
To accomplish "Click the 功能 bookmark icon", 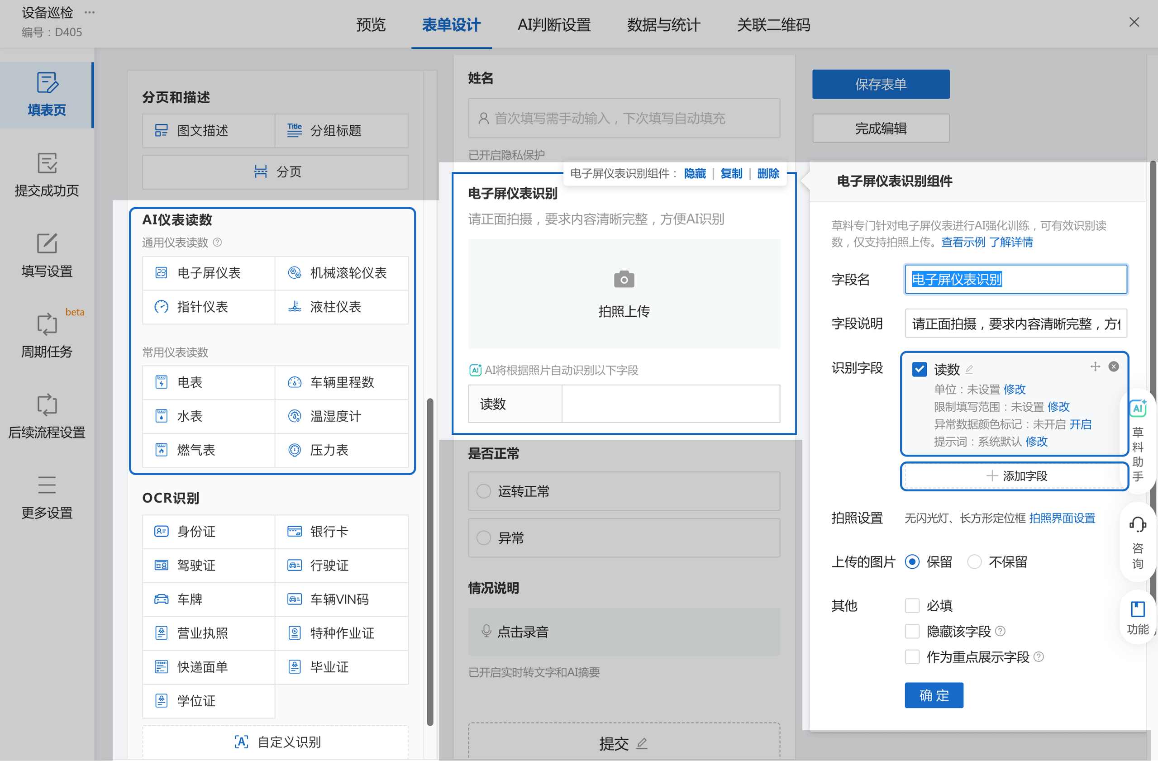I will [1138, 609].
